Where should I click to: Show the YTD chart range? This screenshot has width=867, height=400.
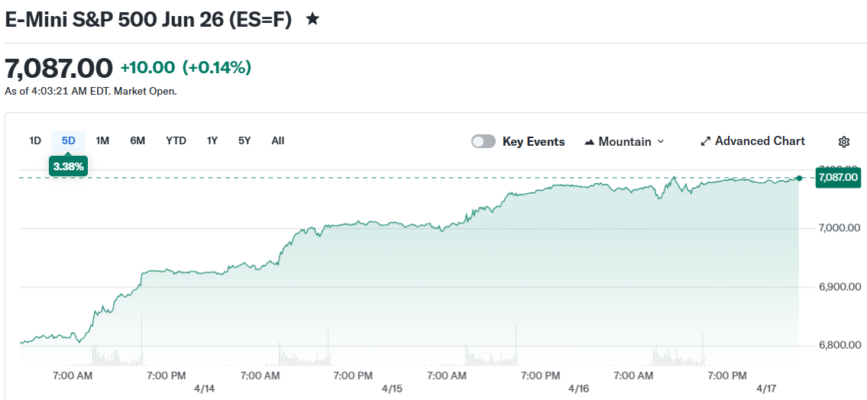click(x=176, y=141)
